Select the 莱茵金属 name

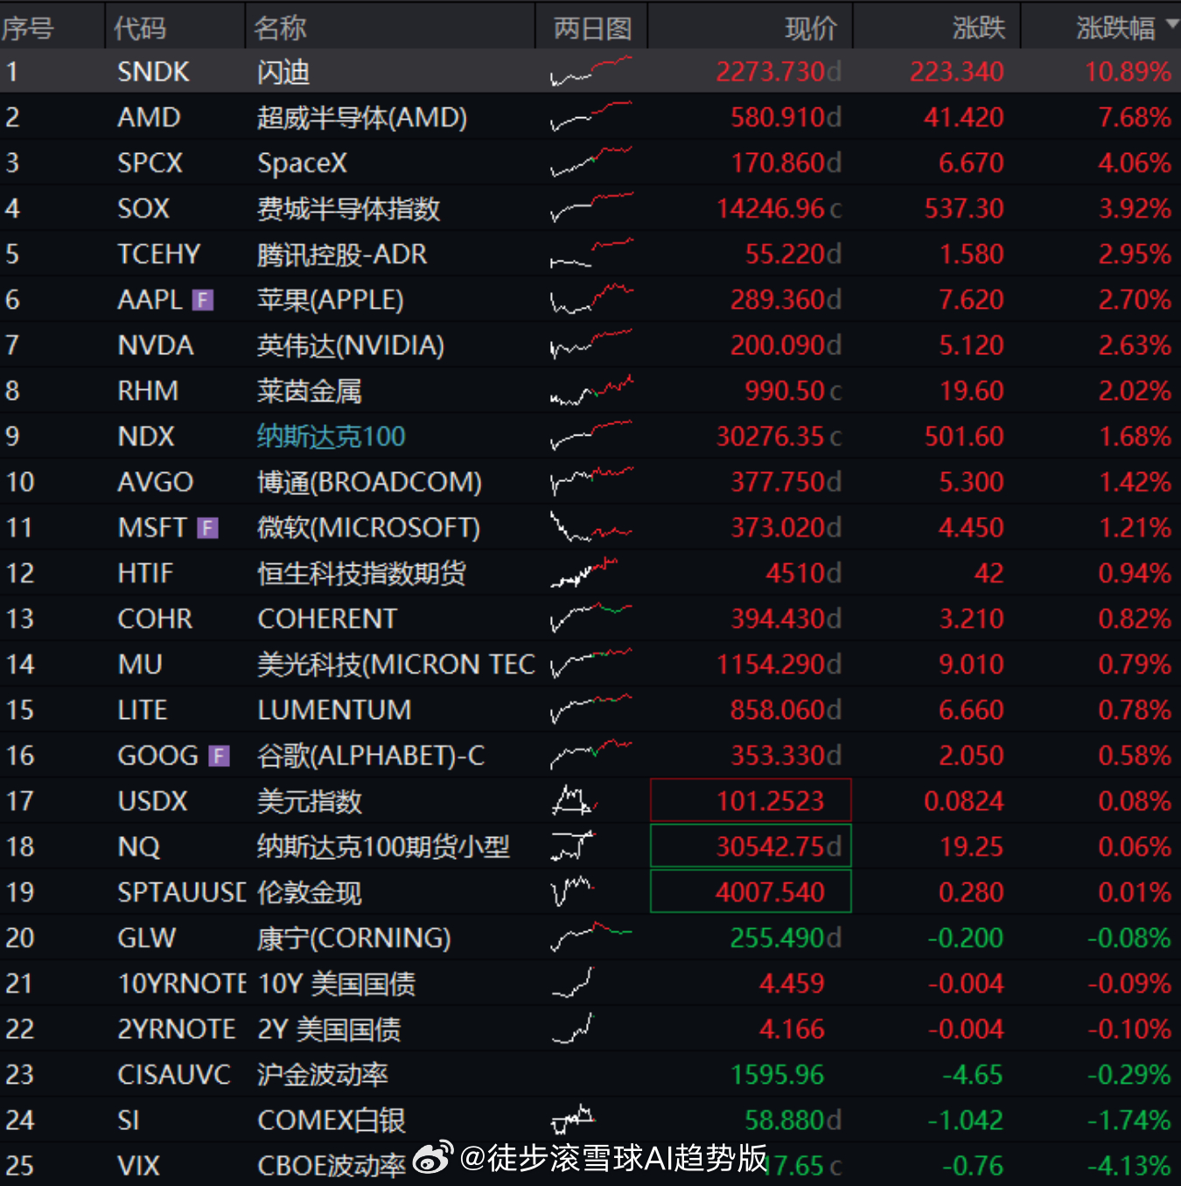[310, 391]
